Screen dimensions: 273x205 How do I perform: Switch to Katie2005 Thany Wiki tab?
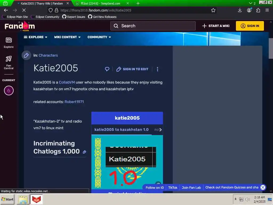pos(42,3)
